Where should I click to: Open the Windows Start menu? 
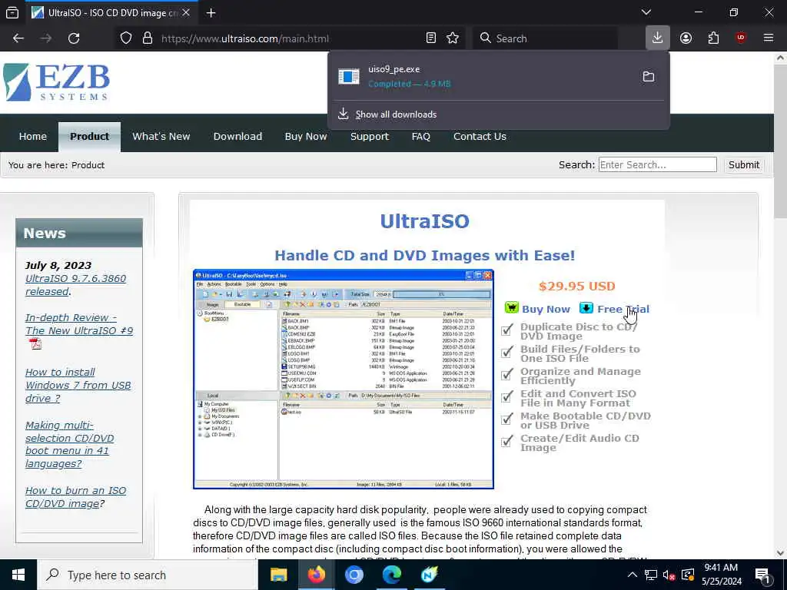[x=18, y=575]
